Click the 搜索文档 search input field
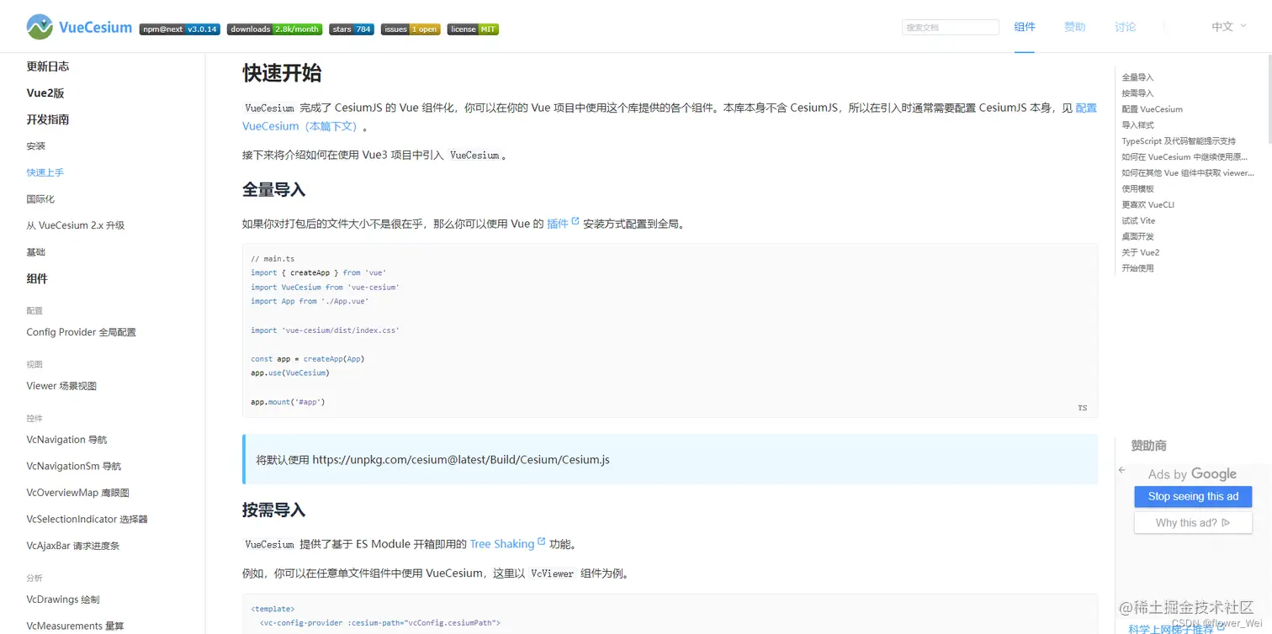The height and width of the screenshot is (634, 1272). pos(950,26)
